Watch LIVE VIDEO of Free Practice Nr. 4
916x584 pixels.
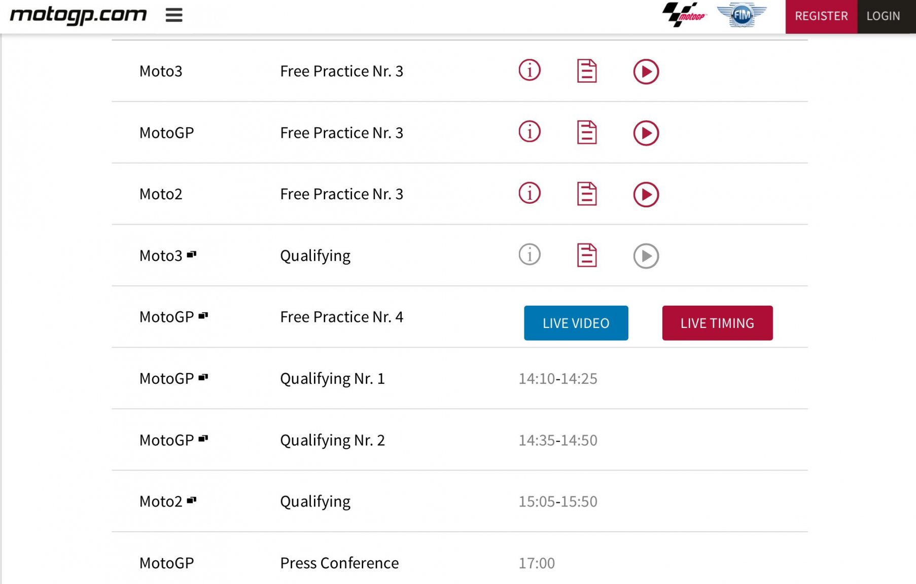coord(576,323)
